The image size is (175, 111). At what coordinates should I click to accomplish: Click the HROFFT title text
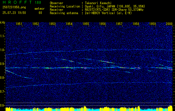click(17, 2)
